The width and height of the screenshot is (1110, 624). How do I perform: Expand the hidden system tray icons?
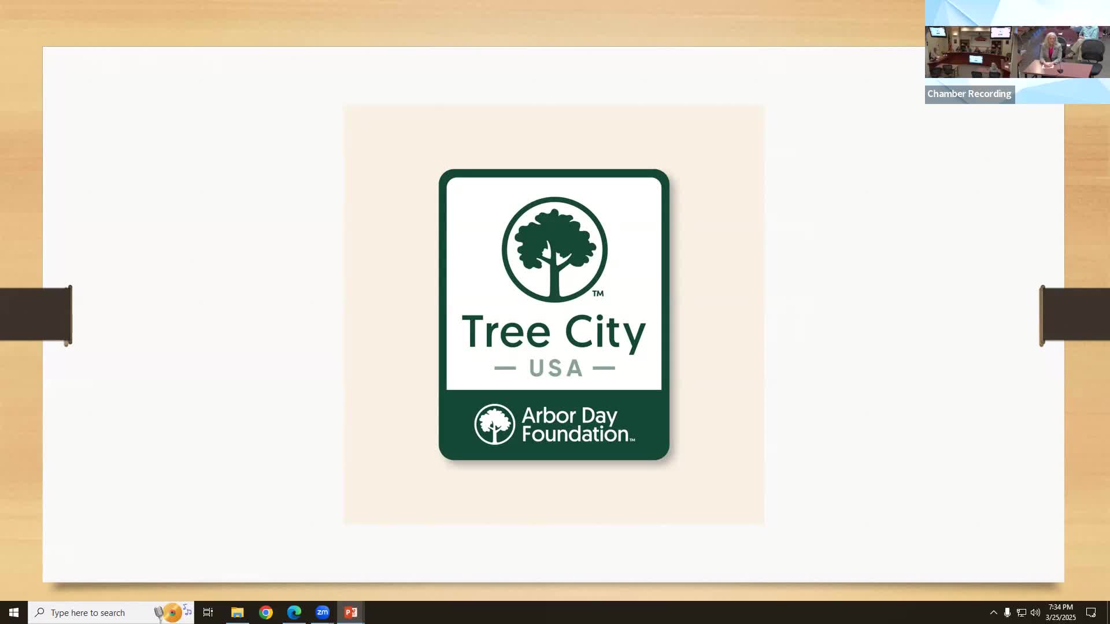[993, 612]
